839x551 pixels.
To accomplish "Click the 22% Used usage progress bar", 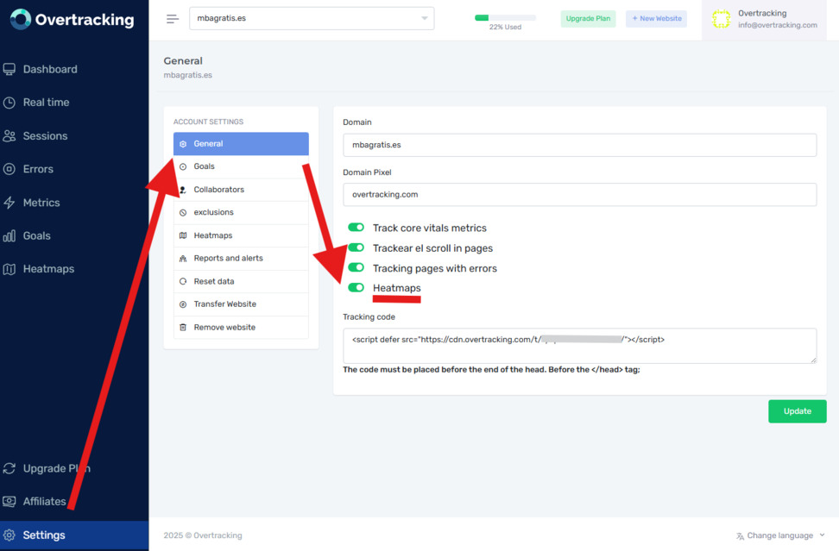I will click(x=505, y=17).
